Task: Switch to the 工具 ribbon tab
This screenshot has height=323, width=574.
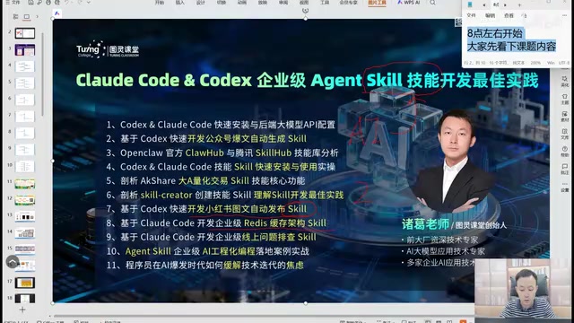Action: click(325, 2)
